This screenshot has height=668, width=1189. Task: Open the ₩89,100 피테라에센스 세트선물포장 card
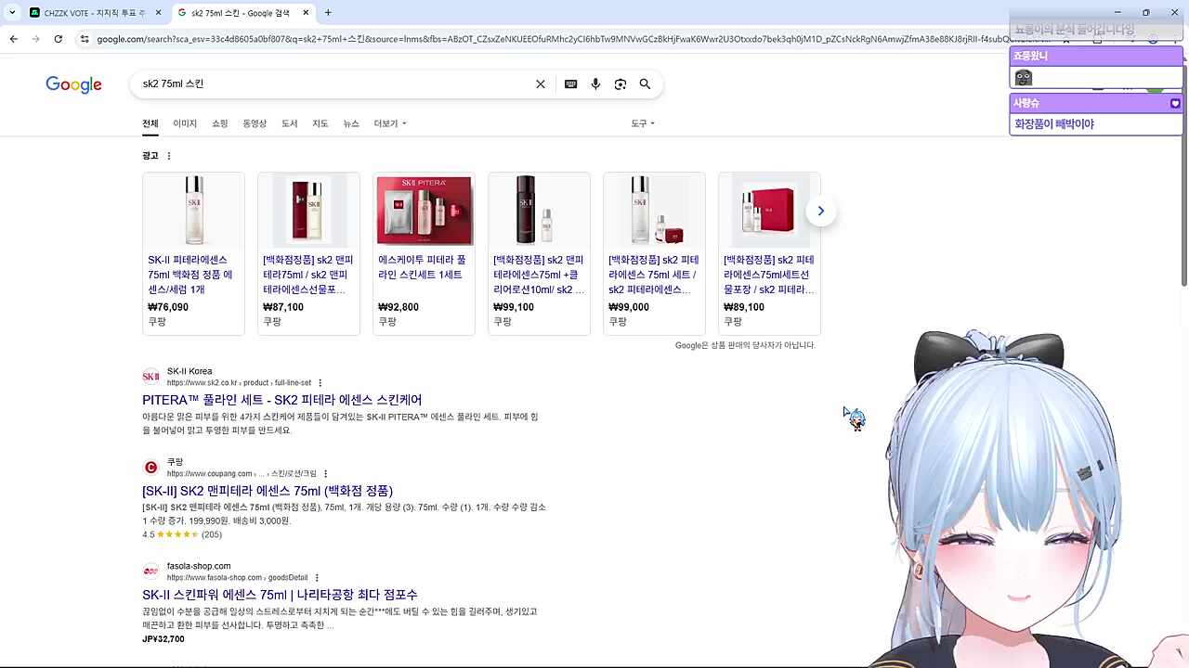click(x=769, y=253)
